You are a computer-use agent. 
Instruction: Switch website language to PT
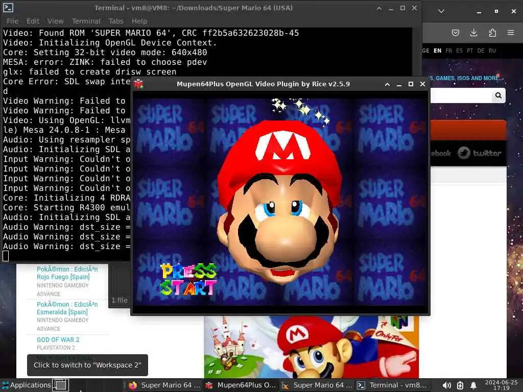(x=470, y=51)
